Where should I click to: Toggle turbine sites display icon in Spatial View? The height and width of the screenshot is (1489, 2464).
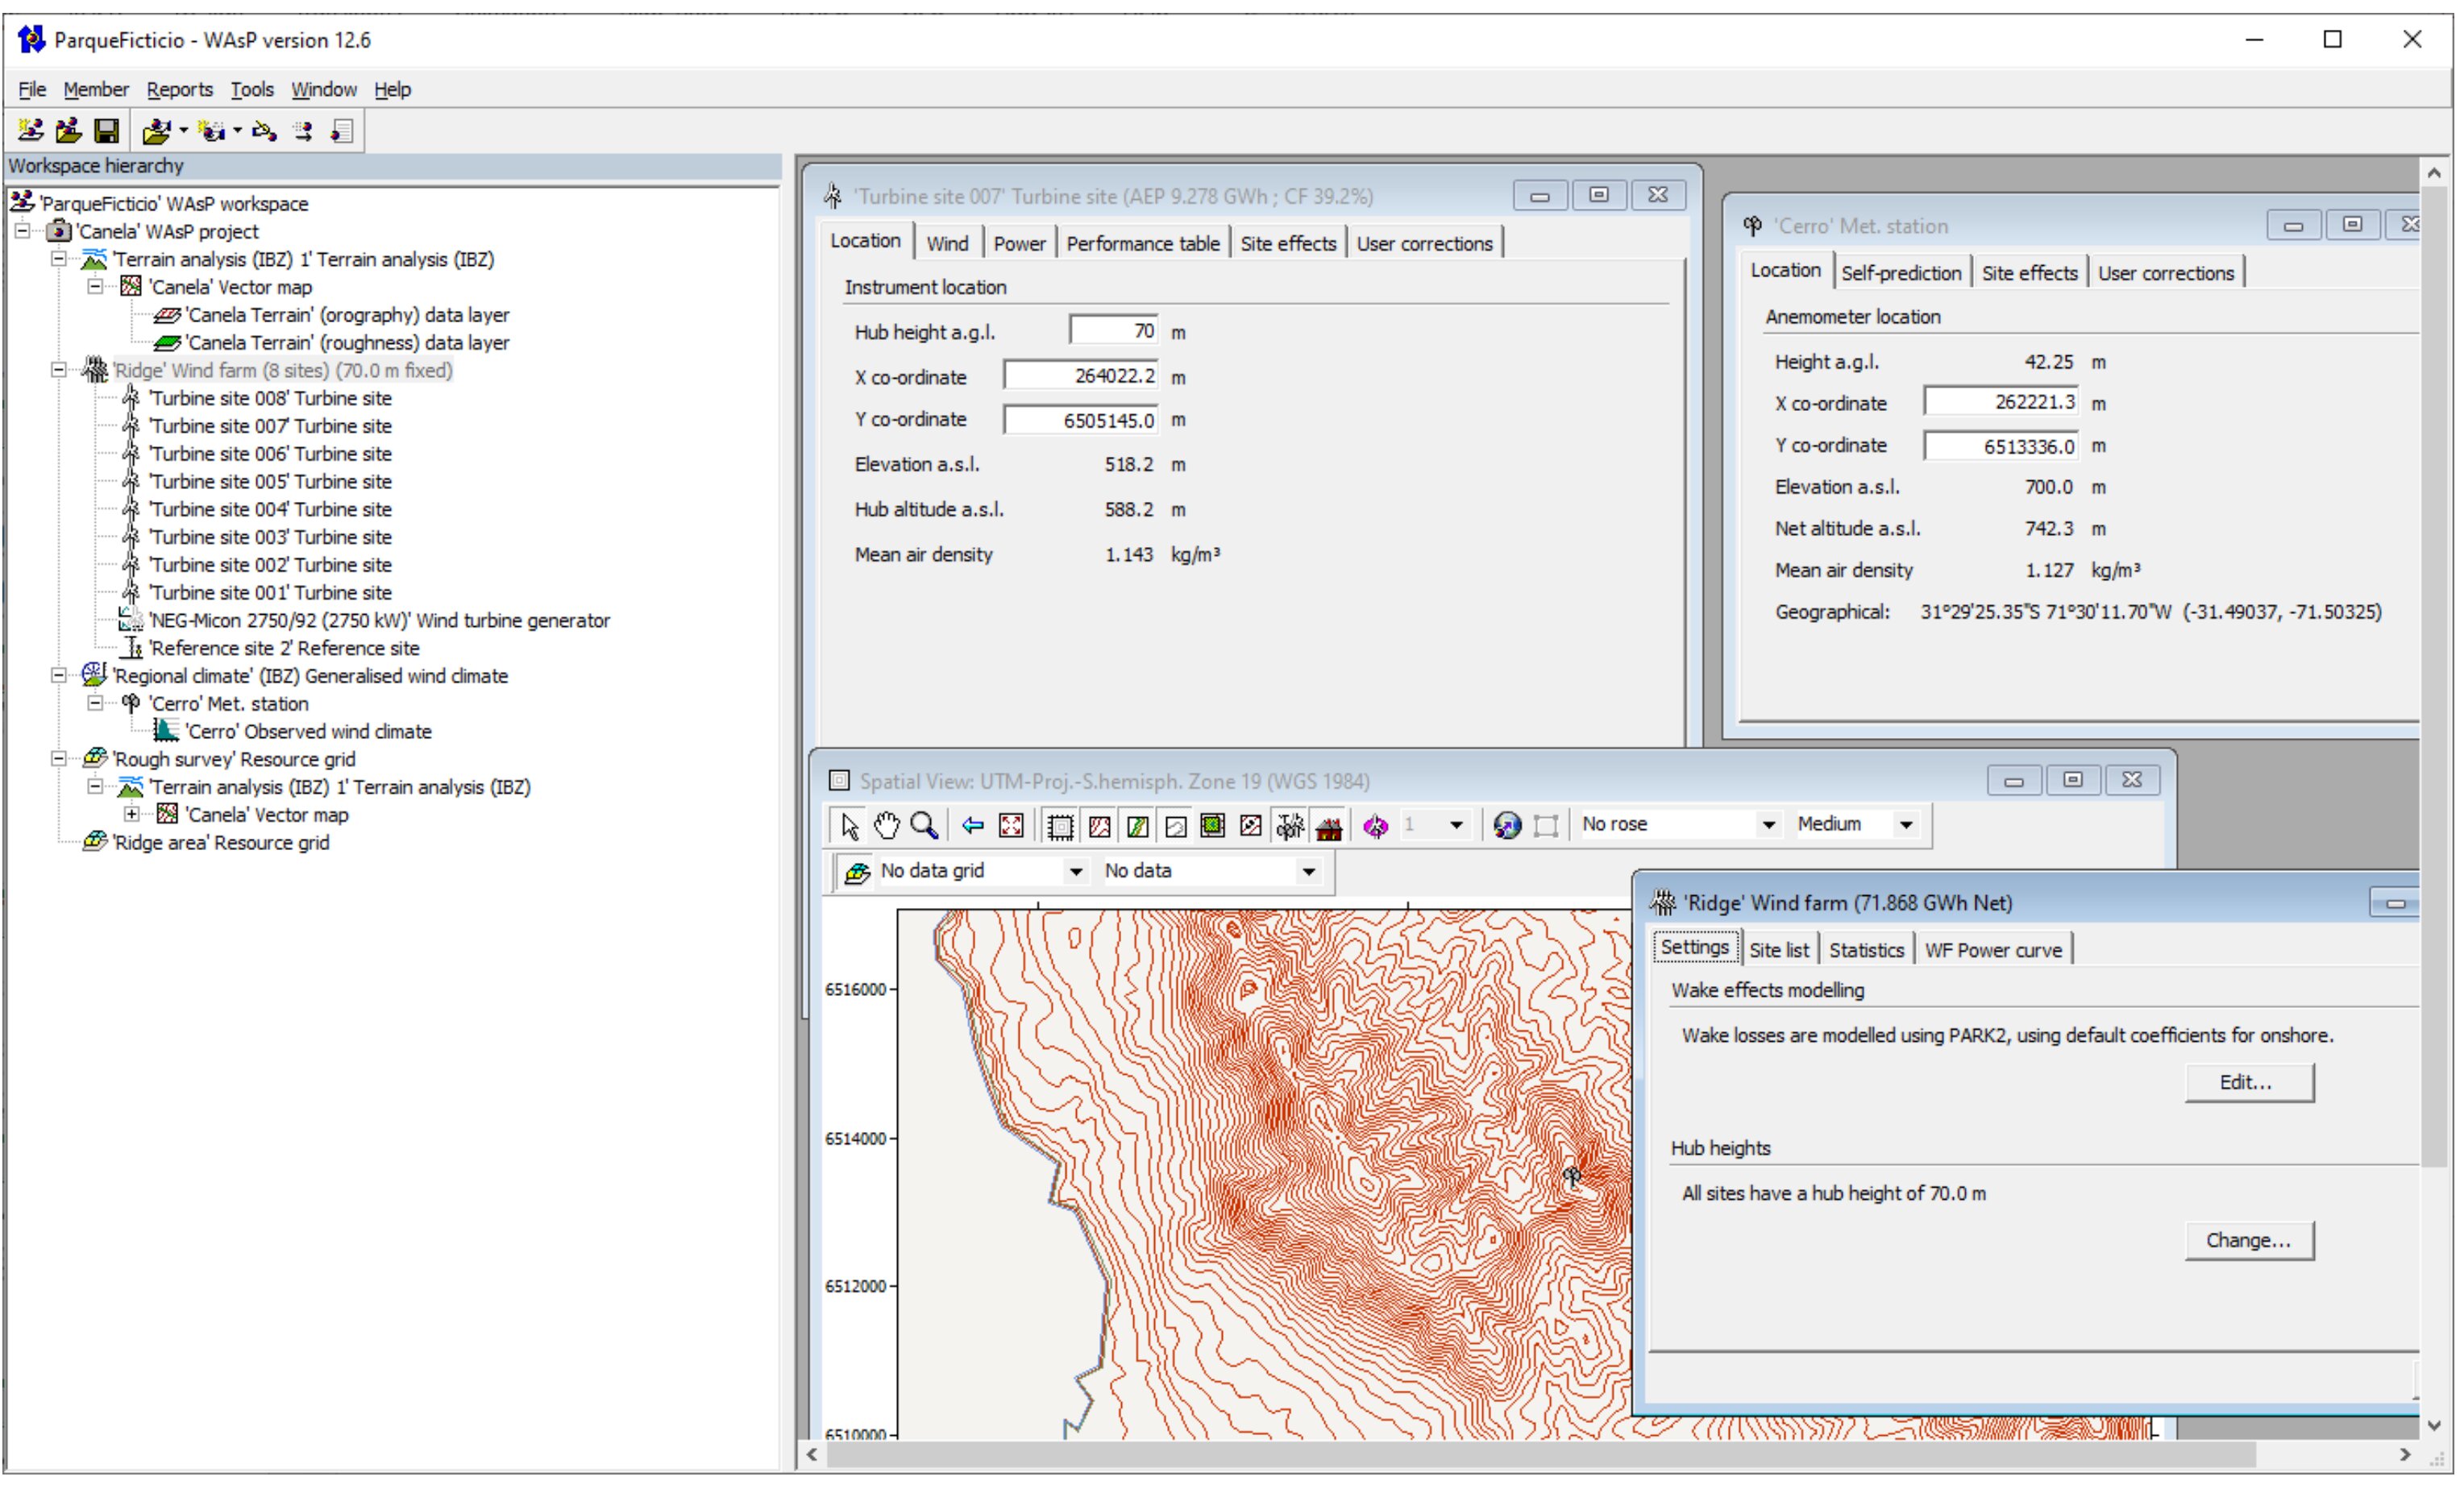pos(1290,825)
